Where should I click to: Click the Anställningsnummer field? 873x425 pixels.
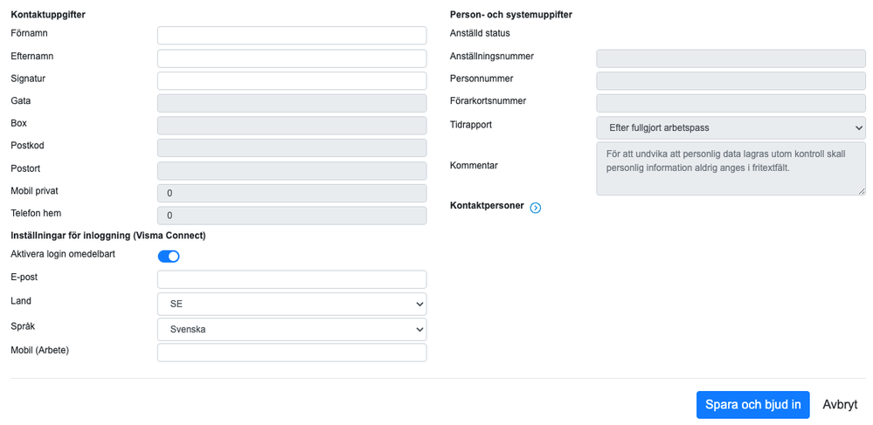click(731, 58)
